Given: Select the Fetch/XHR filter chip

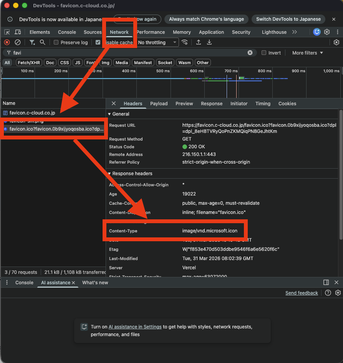Looking at the screenshot, I should coord(29,63).
